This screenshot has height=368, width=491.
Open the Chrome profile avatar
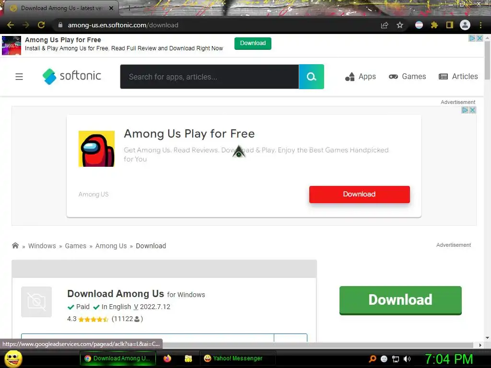(465, 25)
